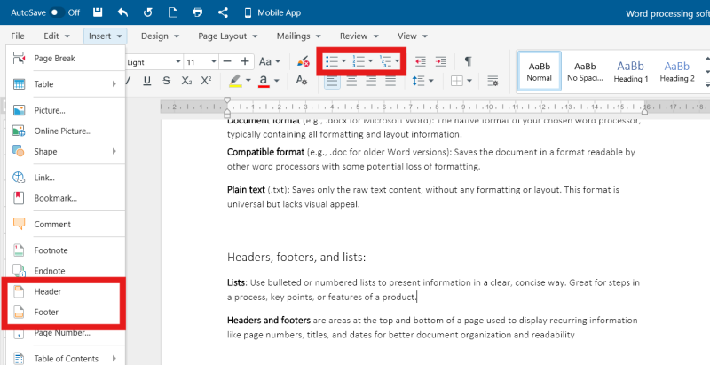This screenshot has width=710, height=365.
Task: Click the Share icon
Action: click(x=222, y=13)
